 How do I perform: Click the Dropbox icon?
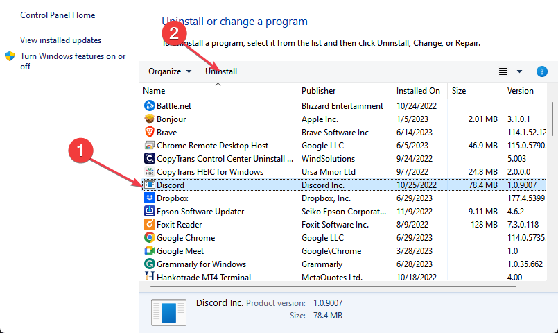(149, 198)
